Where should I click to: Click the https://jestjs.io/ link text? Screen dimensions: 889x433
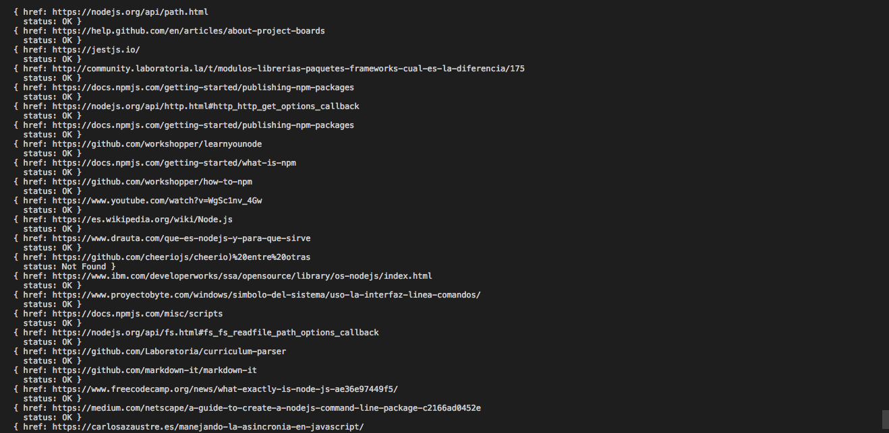click(96, 50)
